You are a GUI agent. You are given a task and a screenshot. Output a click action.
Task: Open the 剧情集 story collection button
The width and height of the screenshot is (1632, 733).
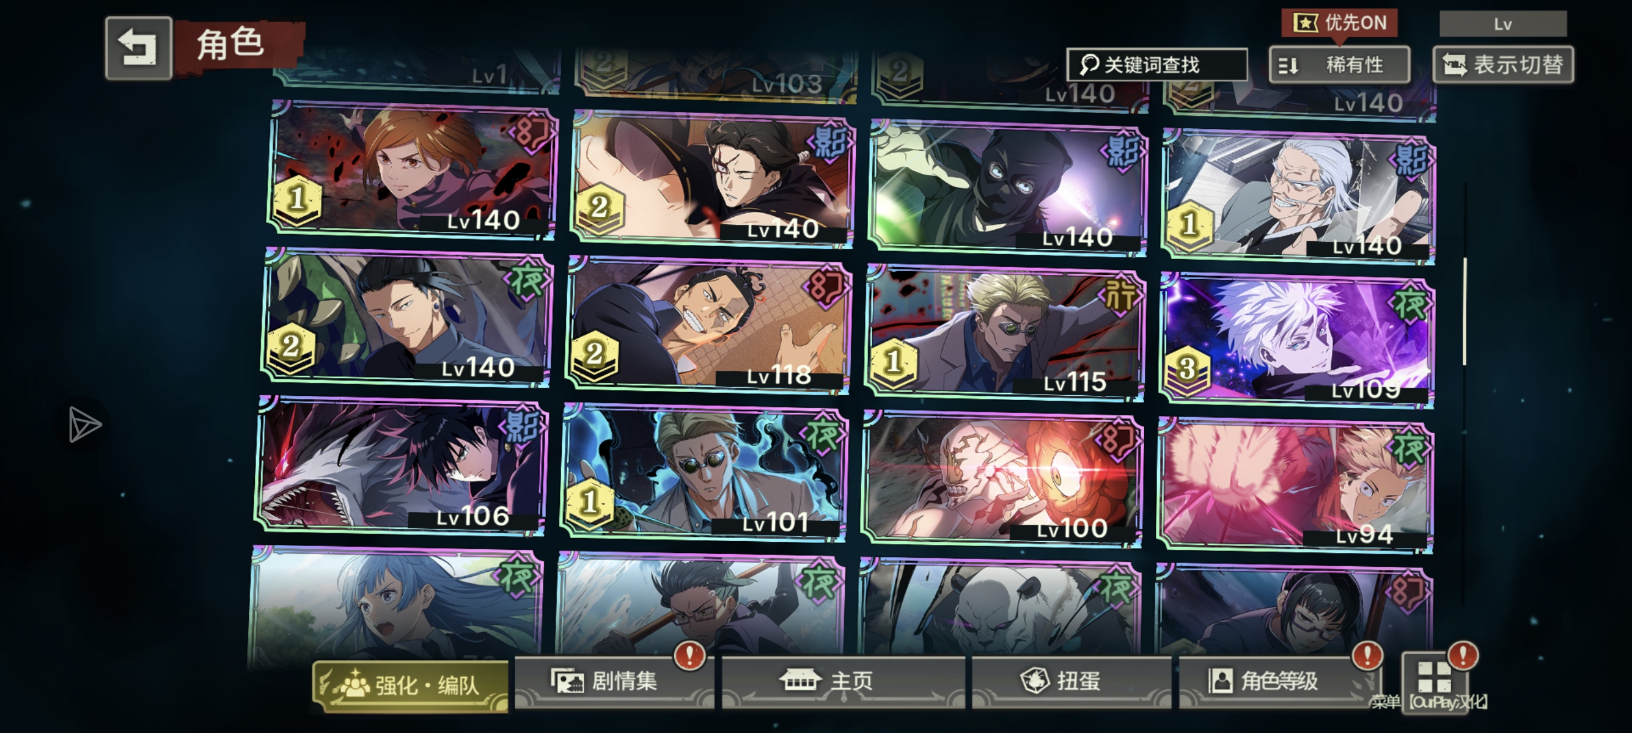point(614,682)
